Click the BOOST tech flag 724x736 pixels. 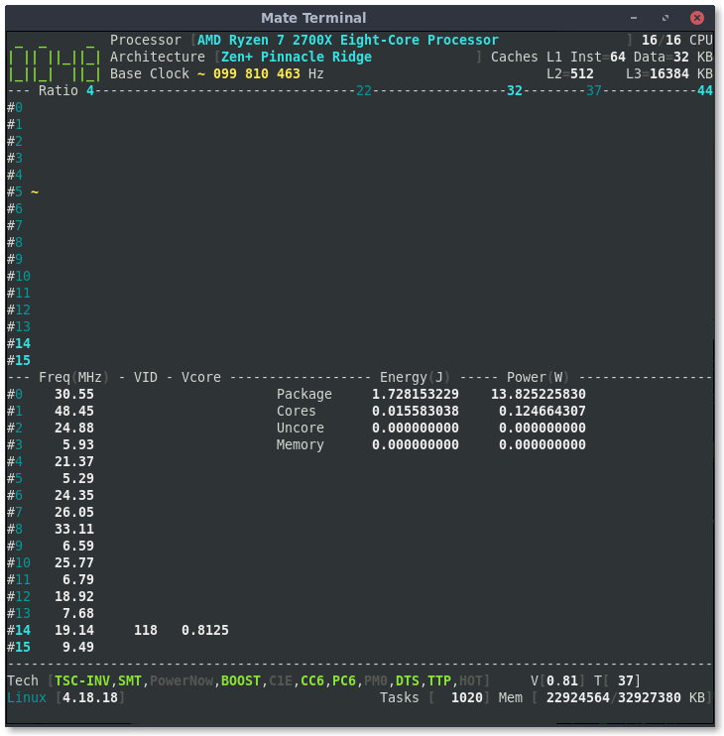point(241,681)
